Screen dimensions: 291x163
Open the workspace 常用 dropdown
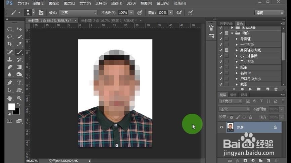269,13
